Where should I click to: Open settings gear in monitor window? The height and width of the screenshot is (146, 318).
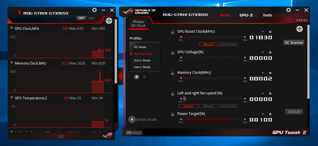(x=94, y=10)
